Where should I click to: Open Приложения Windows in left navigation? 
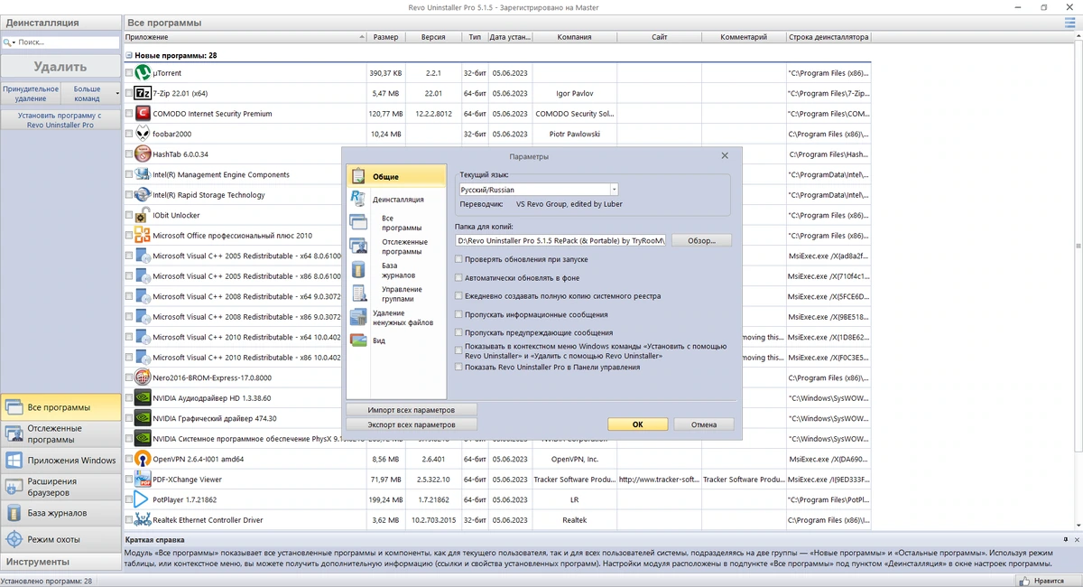pos(60,461)
